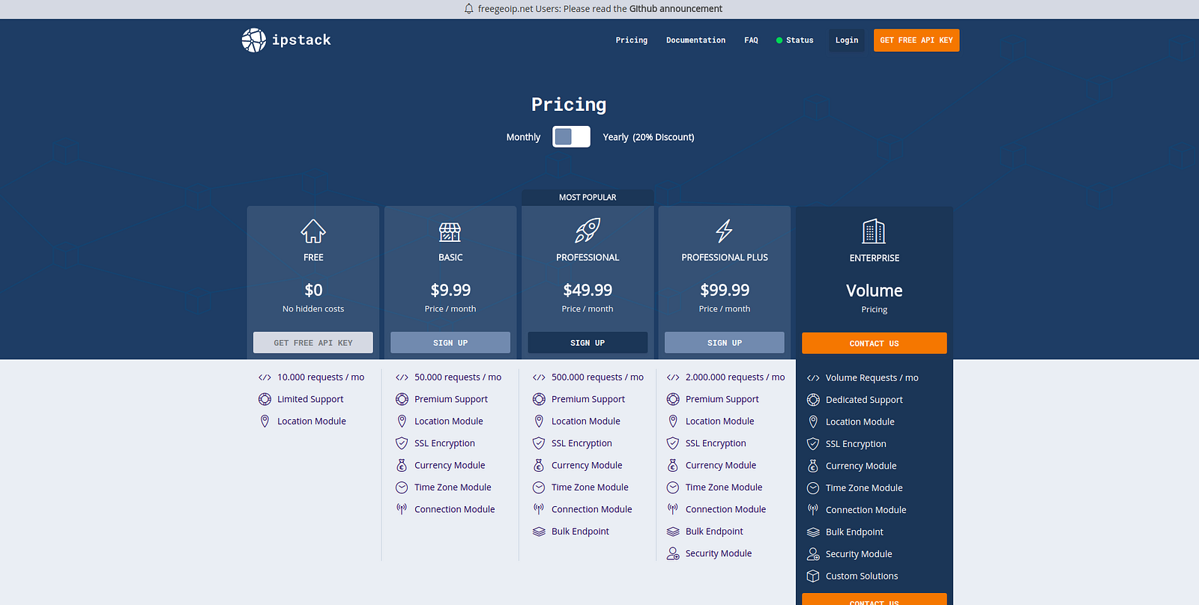Click code icon beside 10.000 requests / mo
This screenshot has height=605, width=1199.
(x=265, y=377)
